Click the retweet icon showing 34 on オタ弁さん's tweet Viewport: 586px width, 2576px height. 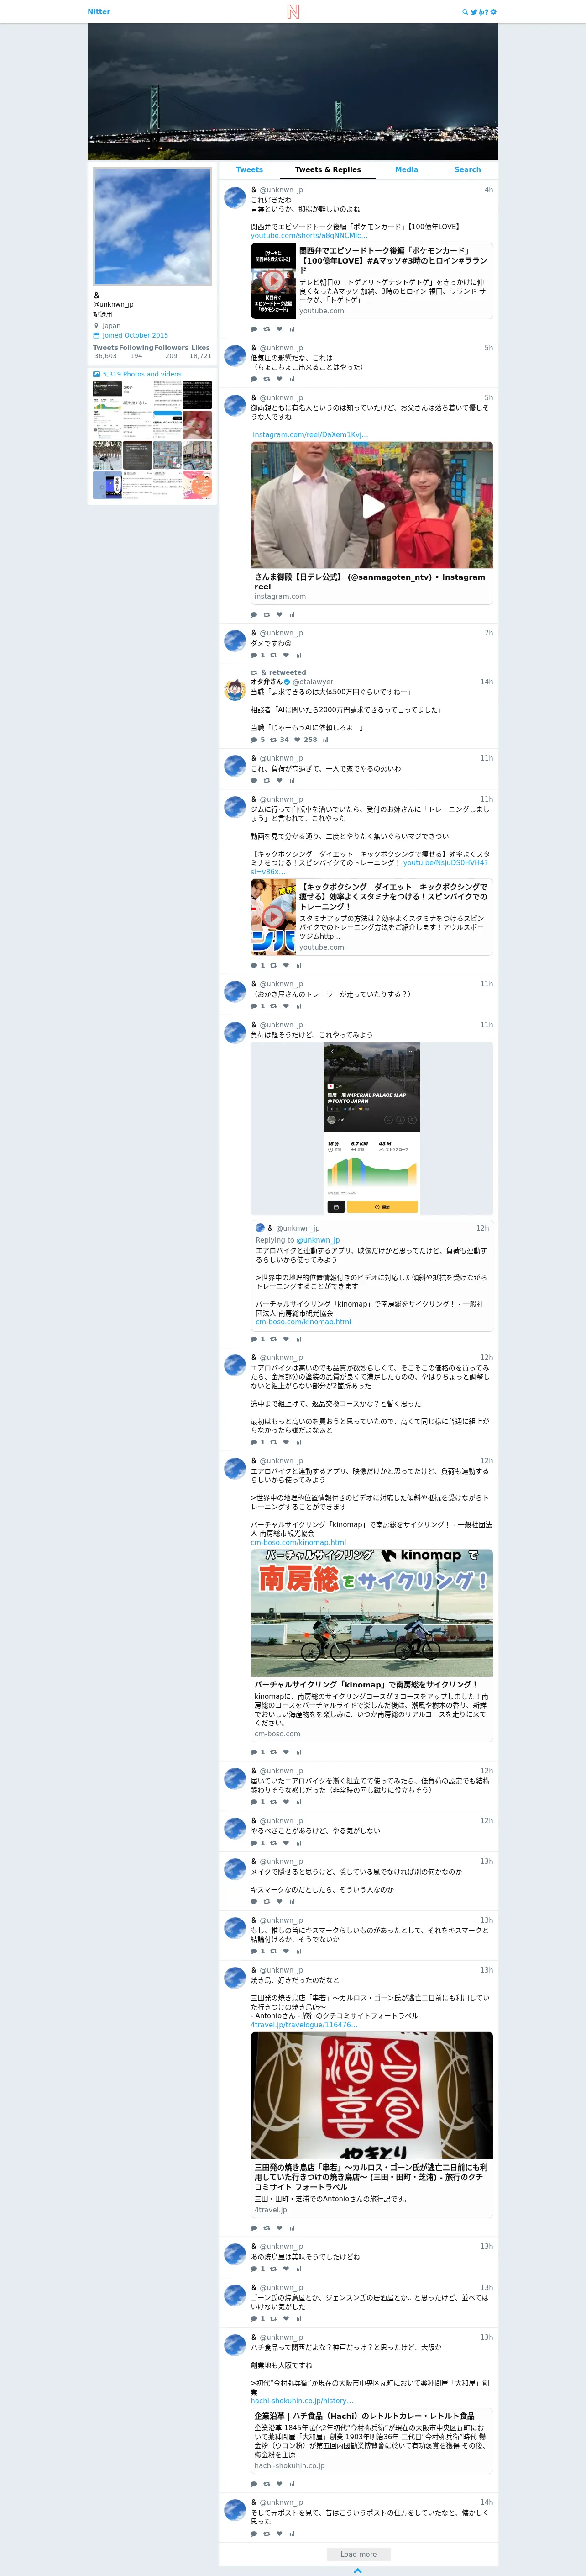pos(273,740)
